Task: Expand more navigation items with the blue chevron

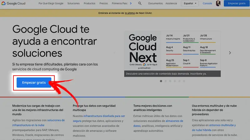Action: (131, 3)
